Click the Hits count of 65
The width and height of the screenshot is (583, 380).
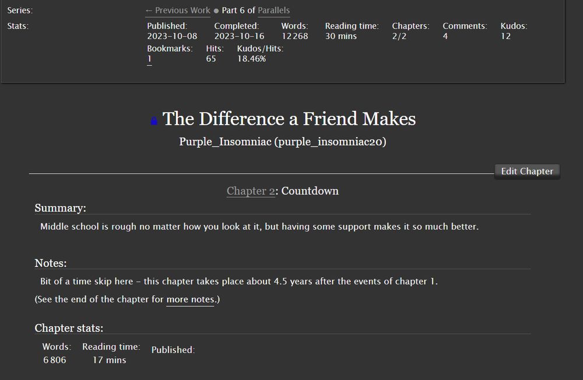point(211,59)
